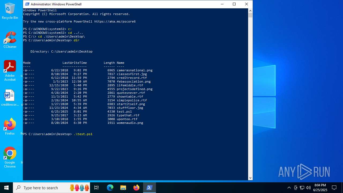Image resolution: width=343 pixels, height=193 pixels.
Task: Select the PowerShell taskbar button
Action: click(x=150, y=188)
